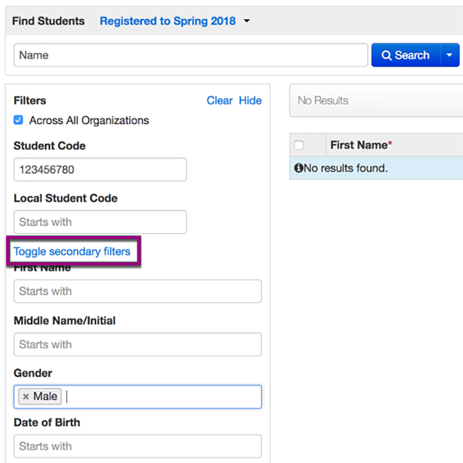Screen dimensions: 463x463
Task: Click the Clear filters link
Action: pos(219,101)
